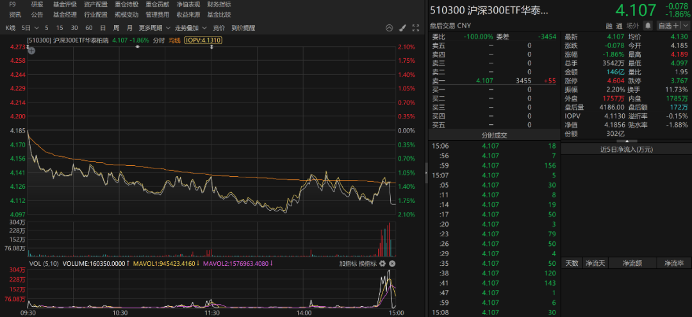Expand the panel handle above 近5日净流入

tap(626, 141)
